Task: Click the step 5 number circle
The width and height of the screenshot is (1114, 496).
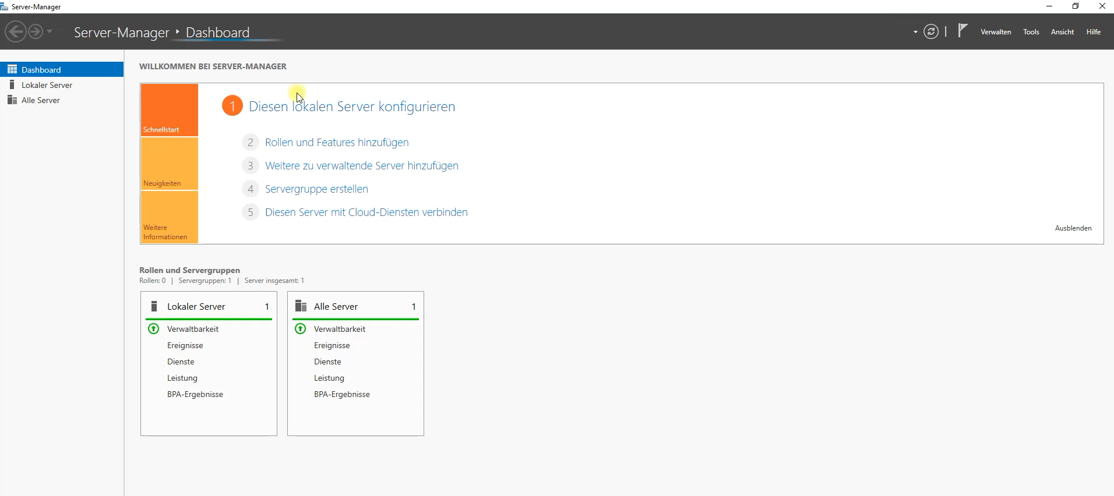Action: [251, 212]
